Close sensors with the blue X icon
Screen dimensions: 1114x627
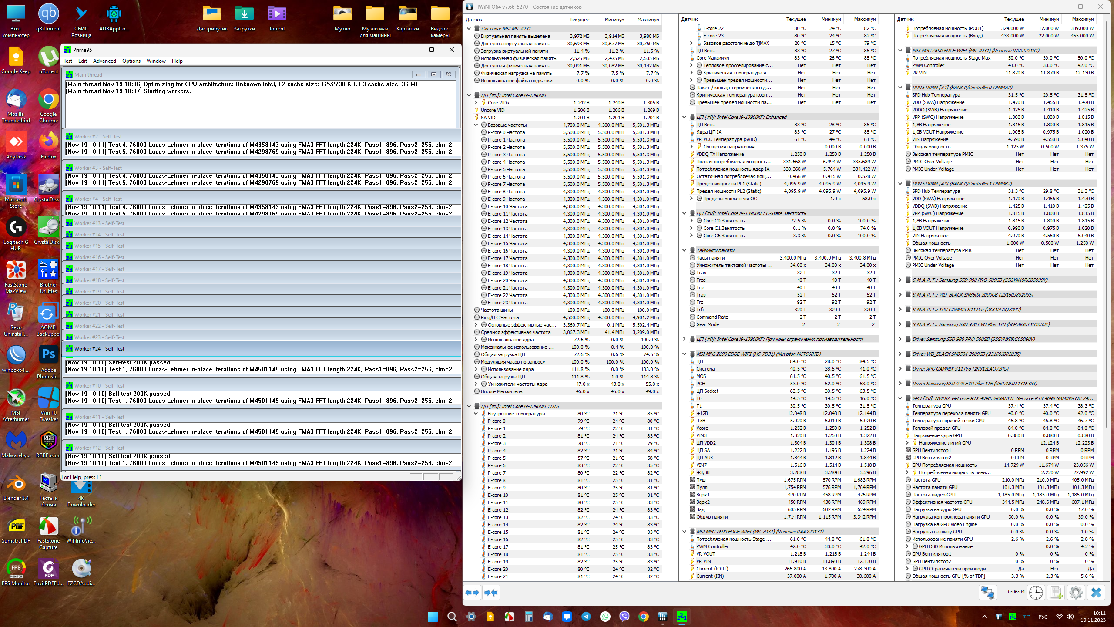pyautogui.click(x=1096, y=593)
